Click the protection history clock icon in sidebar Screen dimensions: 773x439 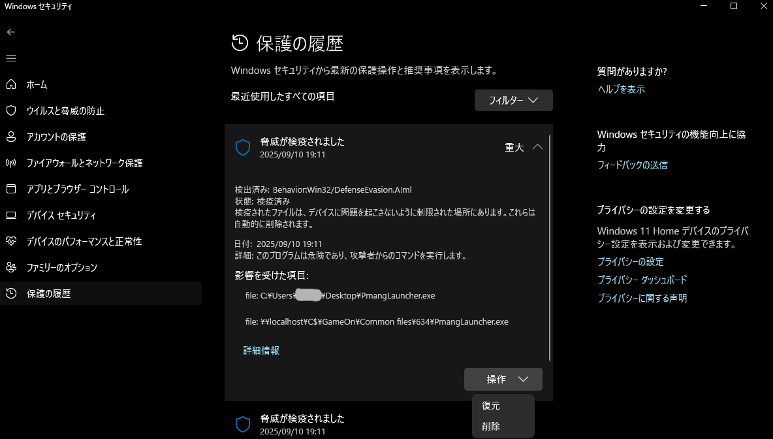[11, 293]
